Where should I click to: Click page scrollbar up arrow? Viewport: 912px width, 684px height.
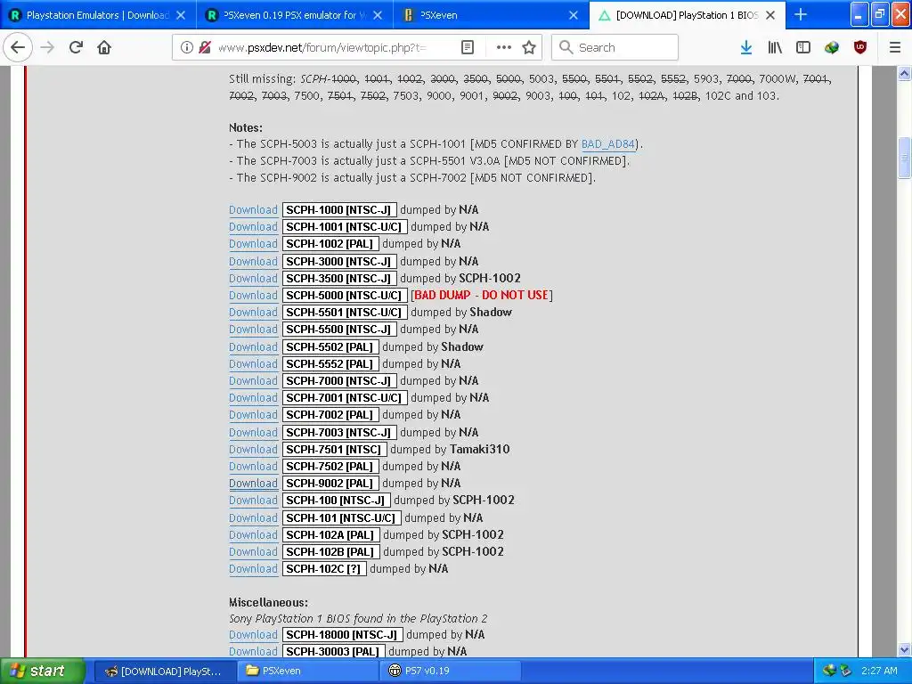coord(905,73)
